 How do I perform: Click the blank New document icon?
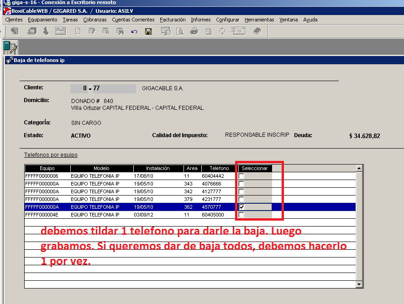pyautogui.click(x=78, y=31)
